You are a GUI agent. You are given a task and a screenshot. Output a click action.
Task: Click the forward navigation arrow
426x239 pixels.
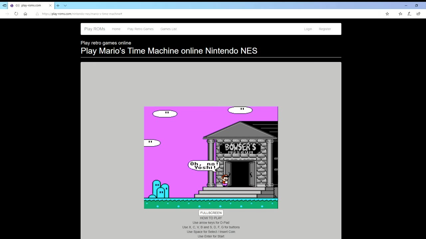tap(7, 14)
